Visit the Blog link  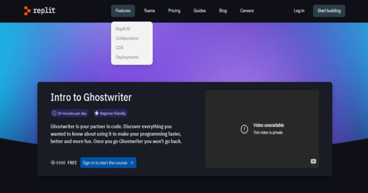223,11
